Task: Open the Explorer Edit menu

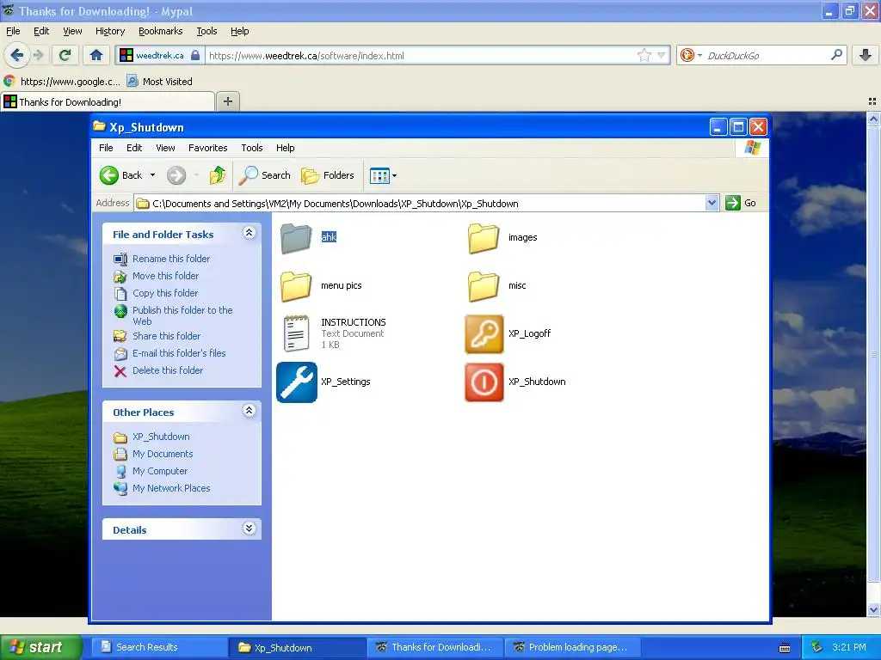Action: [x=133, y=148]
